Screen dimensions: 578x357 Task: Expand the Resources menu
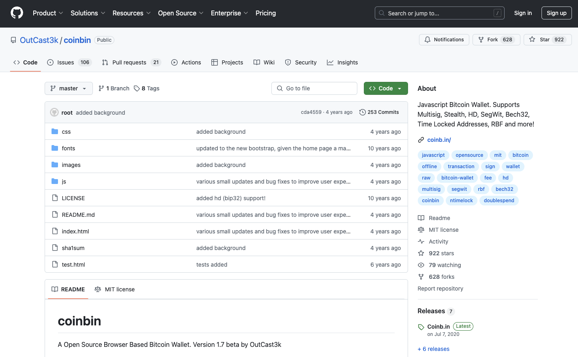pyautogui.click(x=131, y=13)
